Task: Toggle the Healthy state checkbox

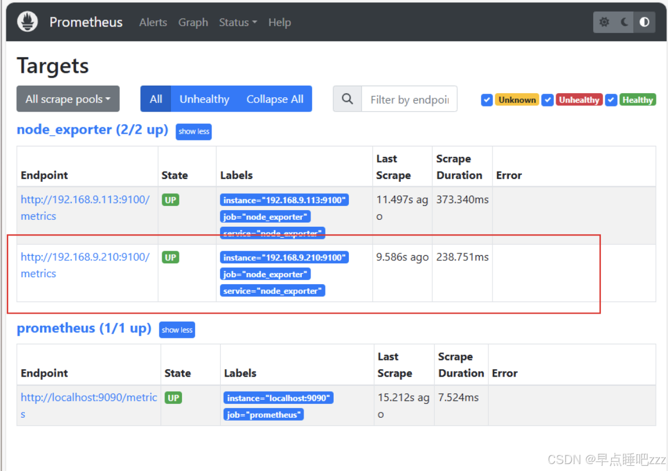Action: [611, 100]
